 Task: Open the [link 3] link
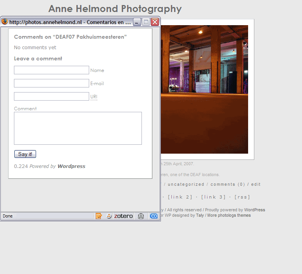[213, 197]
